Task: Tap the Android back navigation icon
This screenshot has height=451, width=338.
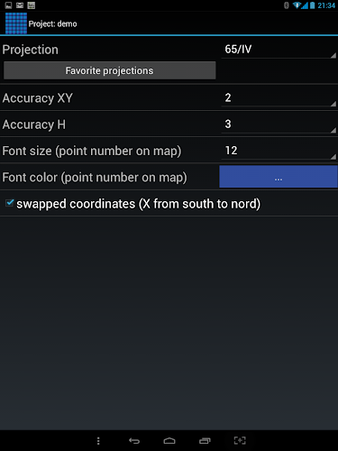Action: tap(134, 441)
